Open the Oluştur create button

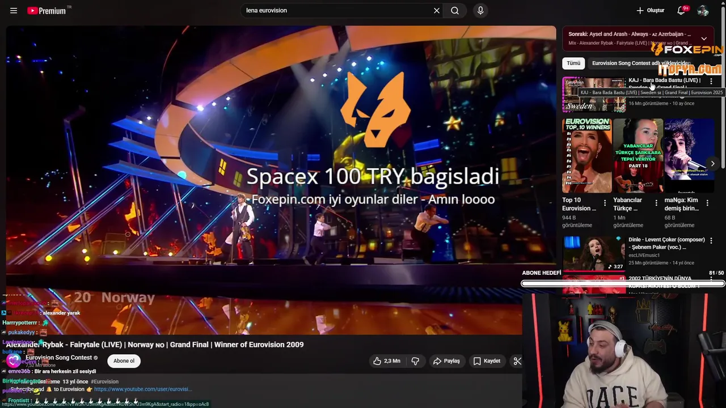click(651, 11)
